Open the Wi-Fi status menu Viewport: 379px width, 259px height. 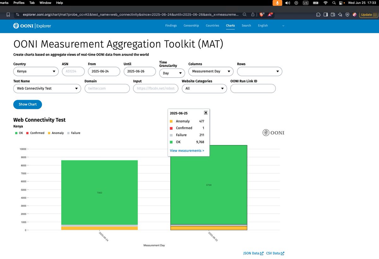325,3
